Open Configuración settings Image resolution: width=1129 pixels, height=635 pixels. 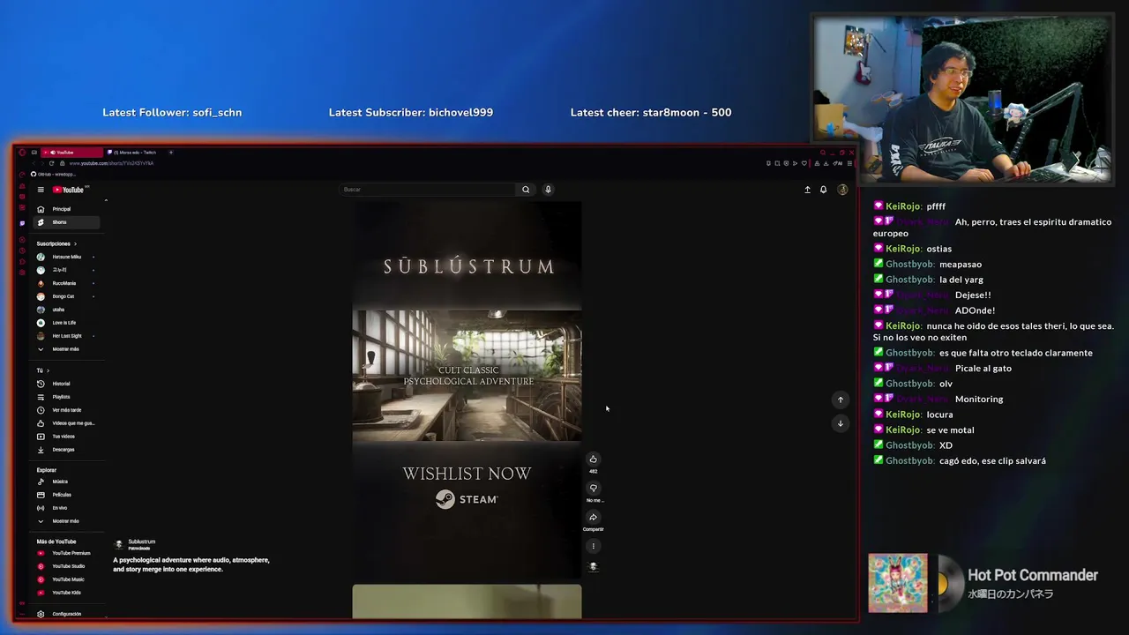point(68,614)
